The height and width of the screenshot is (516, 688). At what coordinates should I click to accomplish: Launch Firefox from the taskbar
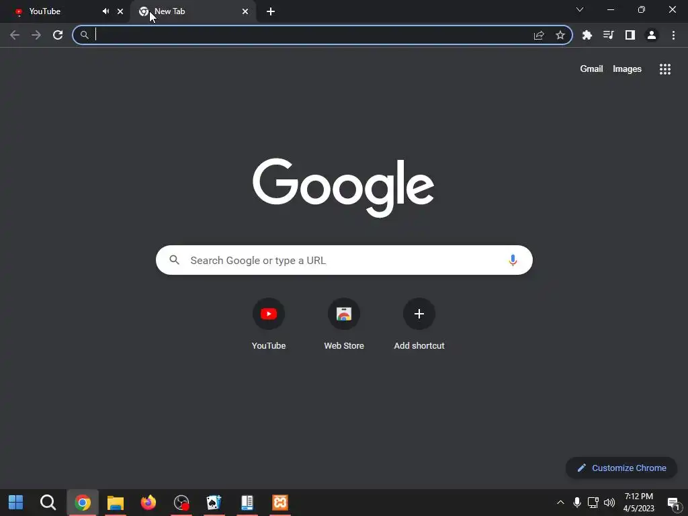148,503
